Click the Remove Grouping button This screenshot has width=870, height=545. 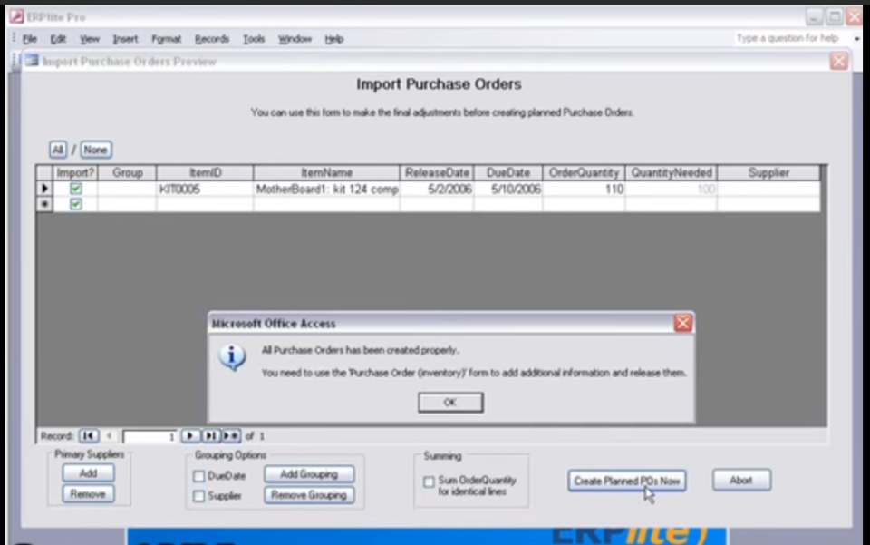(309, 495)
